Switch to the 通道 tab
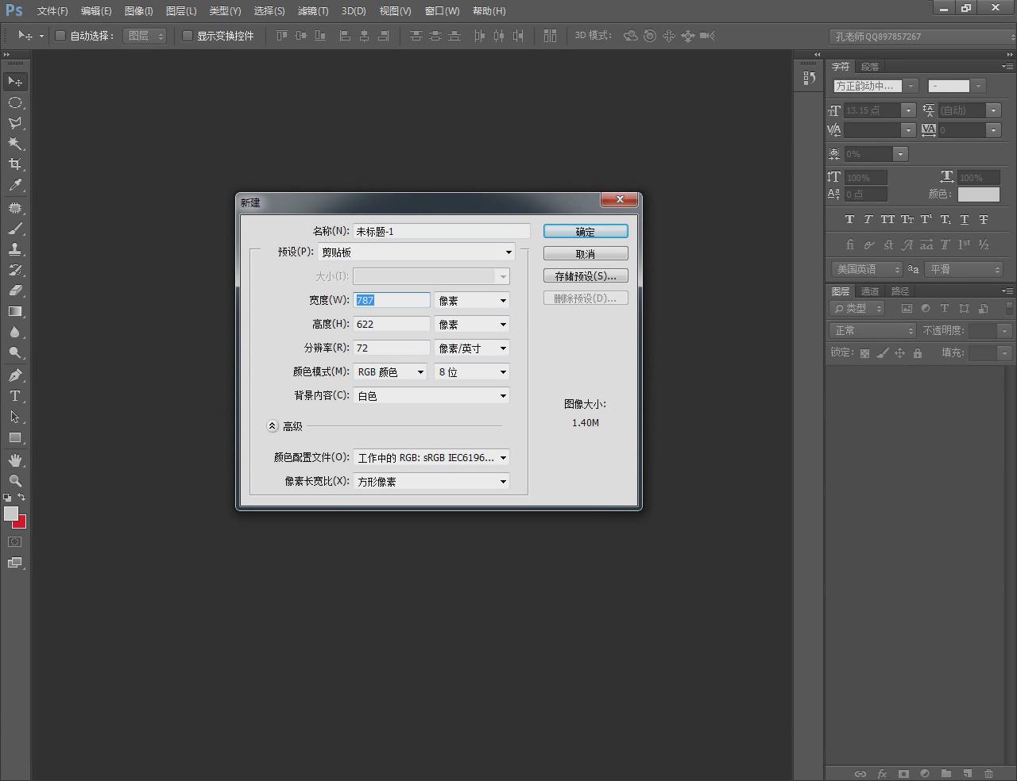The image size is (1017, 781). pos(870,291)
